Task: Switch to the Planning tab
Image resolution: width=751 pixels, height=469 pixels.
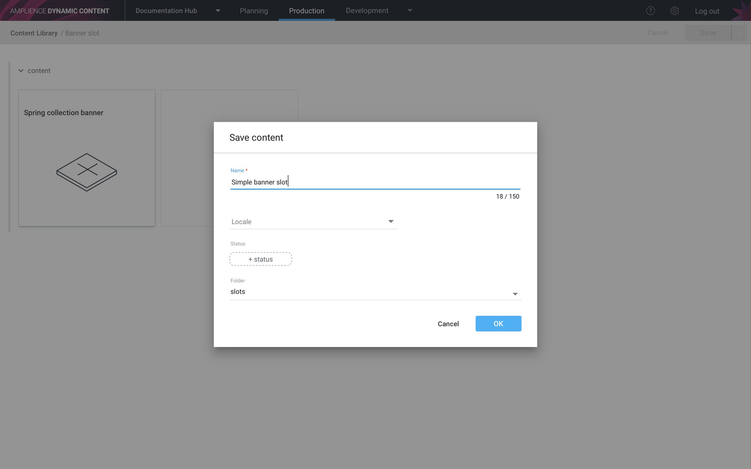Action: pyautogui.click(x=254, y=10)
